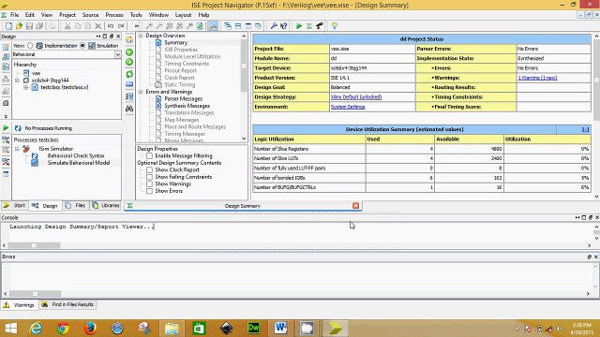Check the Show Failing Constraints option
The image size is (600, 337).
[150, 177]
